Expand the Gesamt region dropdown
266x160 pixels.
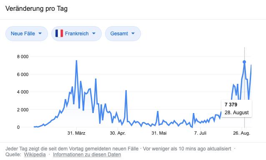(123, 34)
